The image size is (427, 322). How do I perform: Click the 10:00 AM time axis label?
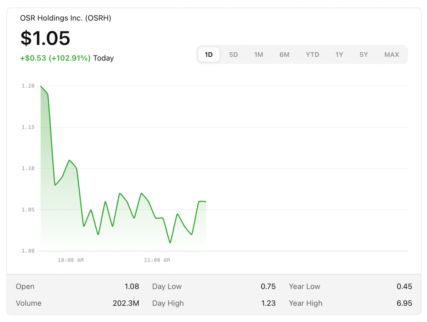(70, 260)
